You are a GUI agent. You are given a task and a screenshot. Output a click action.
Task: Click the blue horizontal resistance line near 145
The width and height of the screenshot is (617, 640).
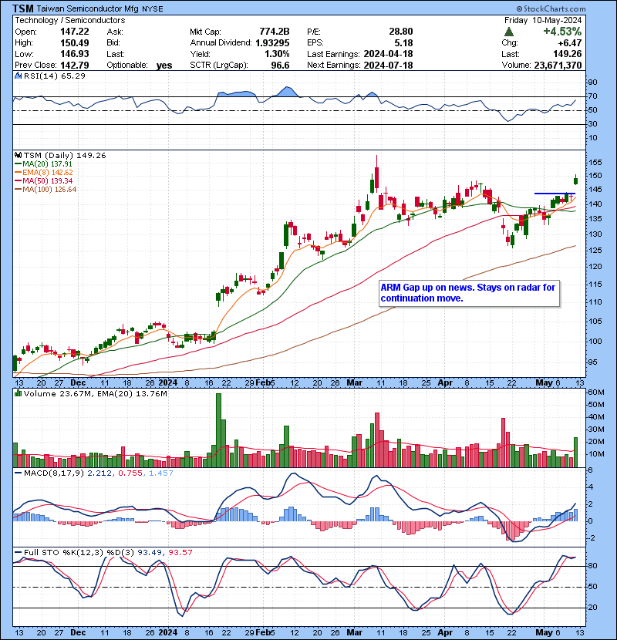point(555,194)
